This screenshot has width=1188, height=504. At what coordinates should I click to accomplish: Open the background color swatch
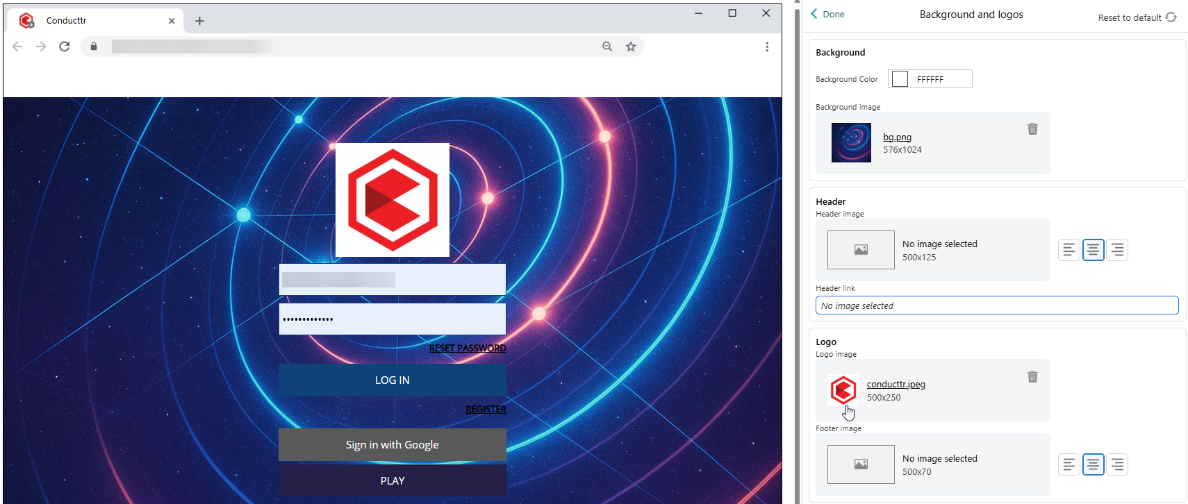(x=900, y=79)
